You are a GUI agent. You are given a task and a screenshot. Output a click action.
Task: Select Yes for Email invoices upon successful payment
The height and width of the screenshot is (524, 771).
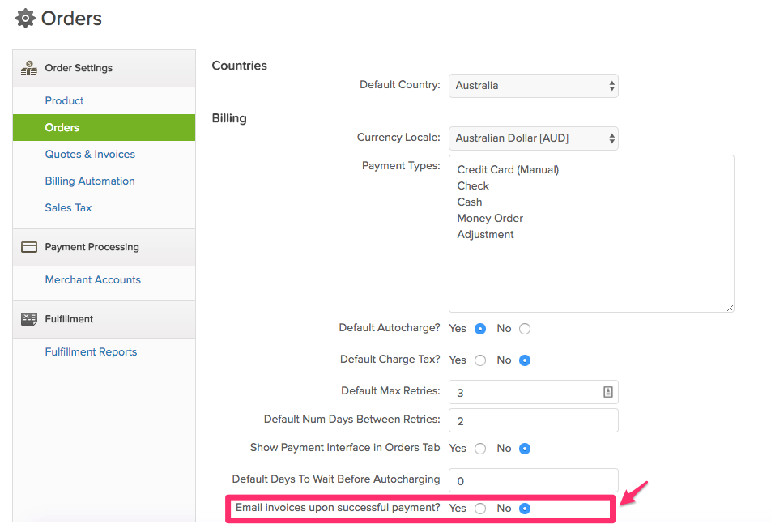pyautogui.click(x=480, y=509)
